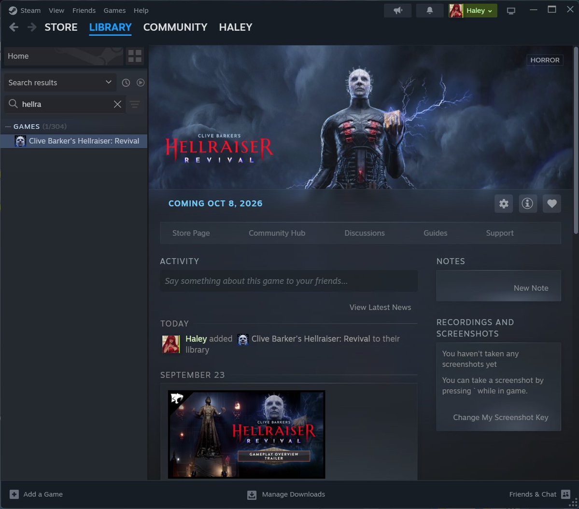The image size is (579, 509).
Task: Click the Hellraiser icon in the activity entry
Action: point(242,339)
